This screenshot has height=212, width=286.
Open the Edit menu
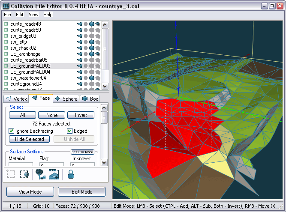[x=20, y=15]
